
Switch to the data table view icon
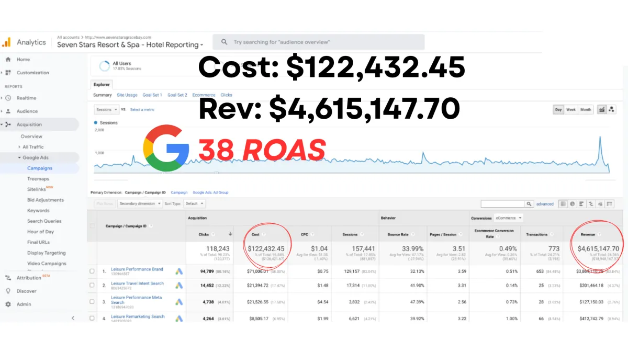coord(563,204)
